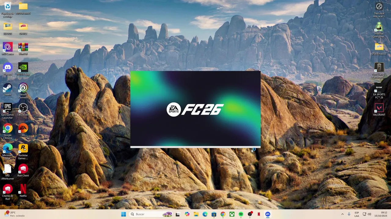Open the ESP LAA language switcher
This screenshot has height=219, width=391.
pyautogui.click(x=357, y=214)
